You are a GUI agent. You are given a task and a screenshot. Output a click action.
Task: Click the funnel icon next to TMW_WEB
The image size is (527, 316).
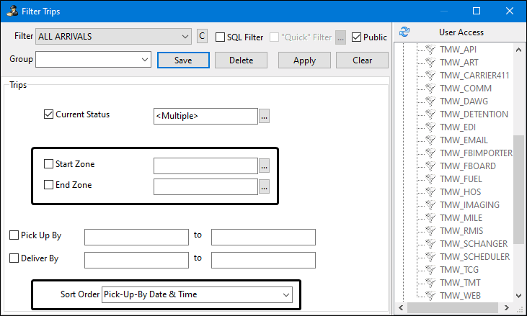coord(430,296)
